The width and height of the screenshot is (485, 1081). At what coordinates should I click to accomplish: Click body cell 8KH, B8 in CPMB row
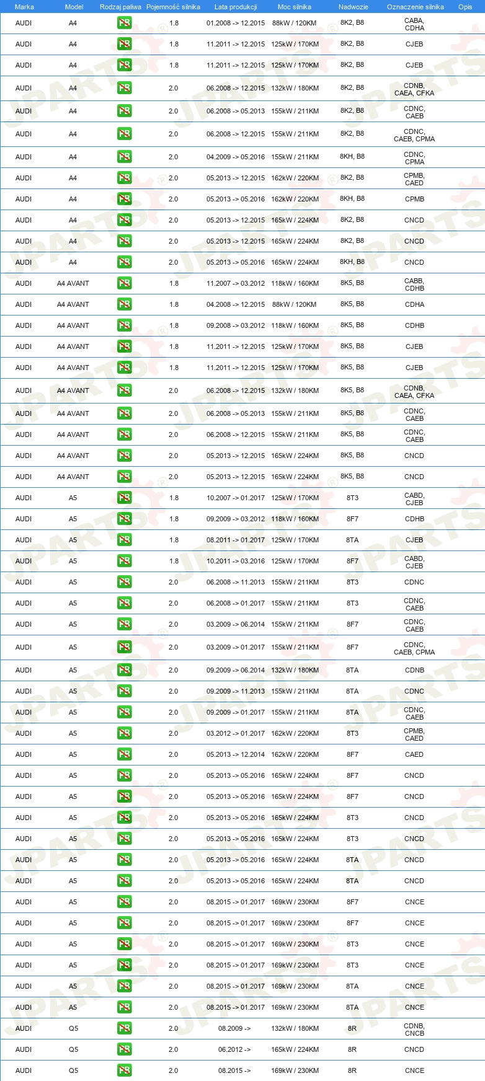[x=352, y=199]
